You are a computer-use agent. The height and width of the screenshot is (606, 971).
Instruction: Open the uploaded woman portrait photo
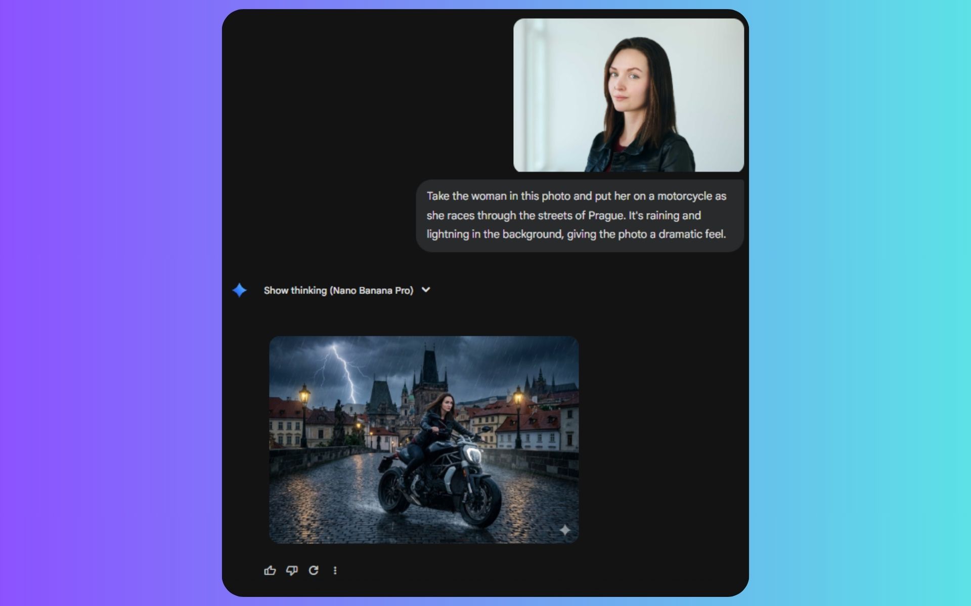(x=628, y=95)
